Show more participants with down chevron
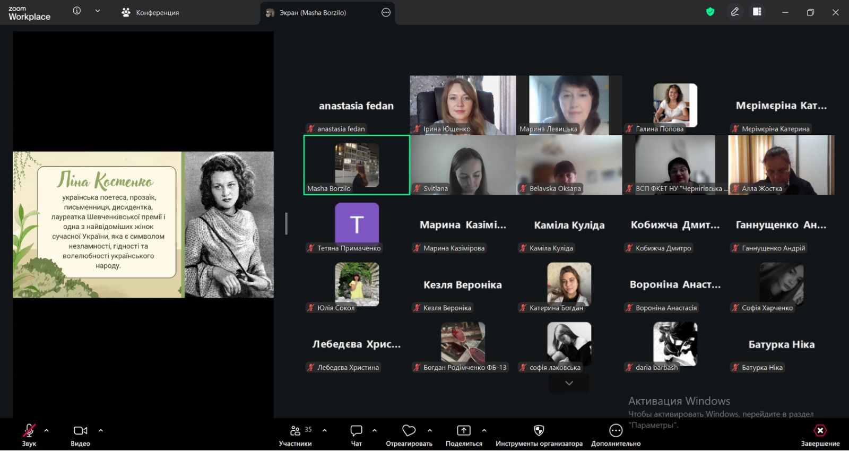This screenshot has width=849, height=451. point(569,383)
